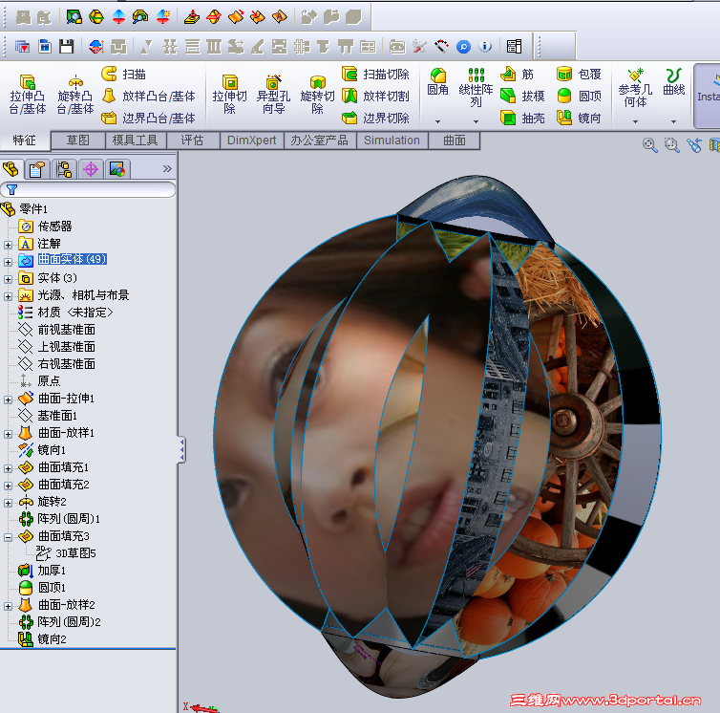Click the Swept Boss (扫描) tool
This screenshot has height=713, width=720.
(123, 74)
